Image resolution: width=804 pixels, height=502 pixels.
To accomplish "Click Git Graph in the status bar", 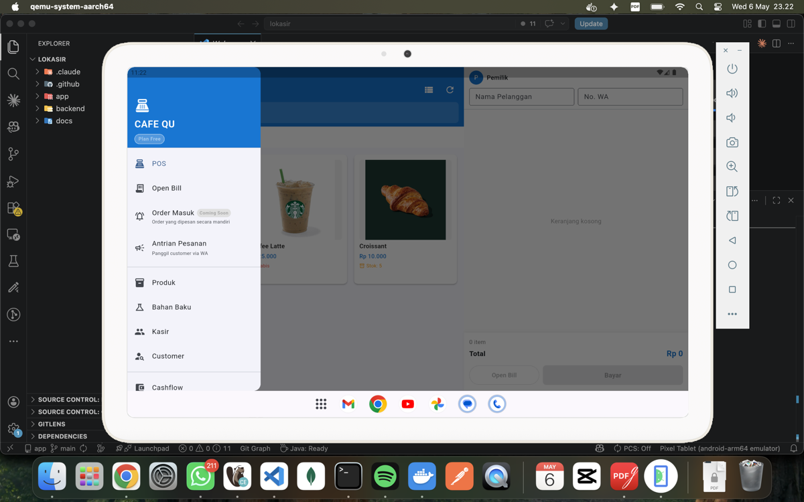I will (x=255, y=448).
